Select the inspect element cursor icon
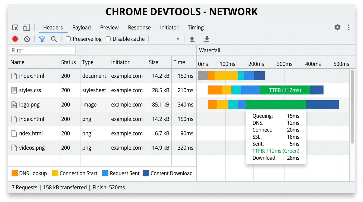363x202 pixels. 15,27
